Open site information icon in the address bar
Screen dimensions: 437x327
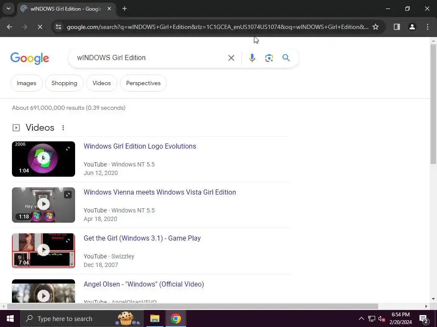58,27
